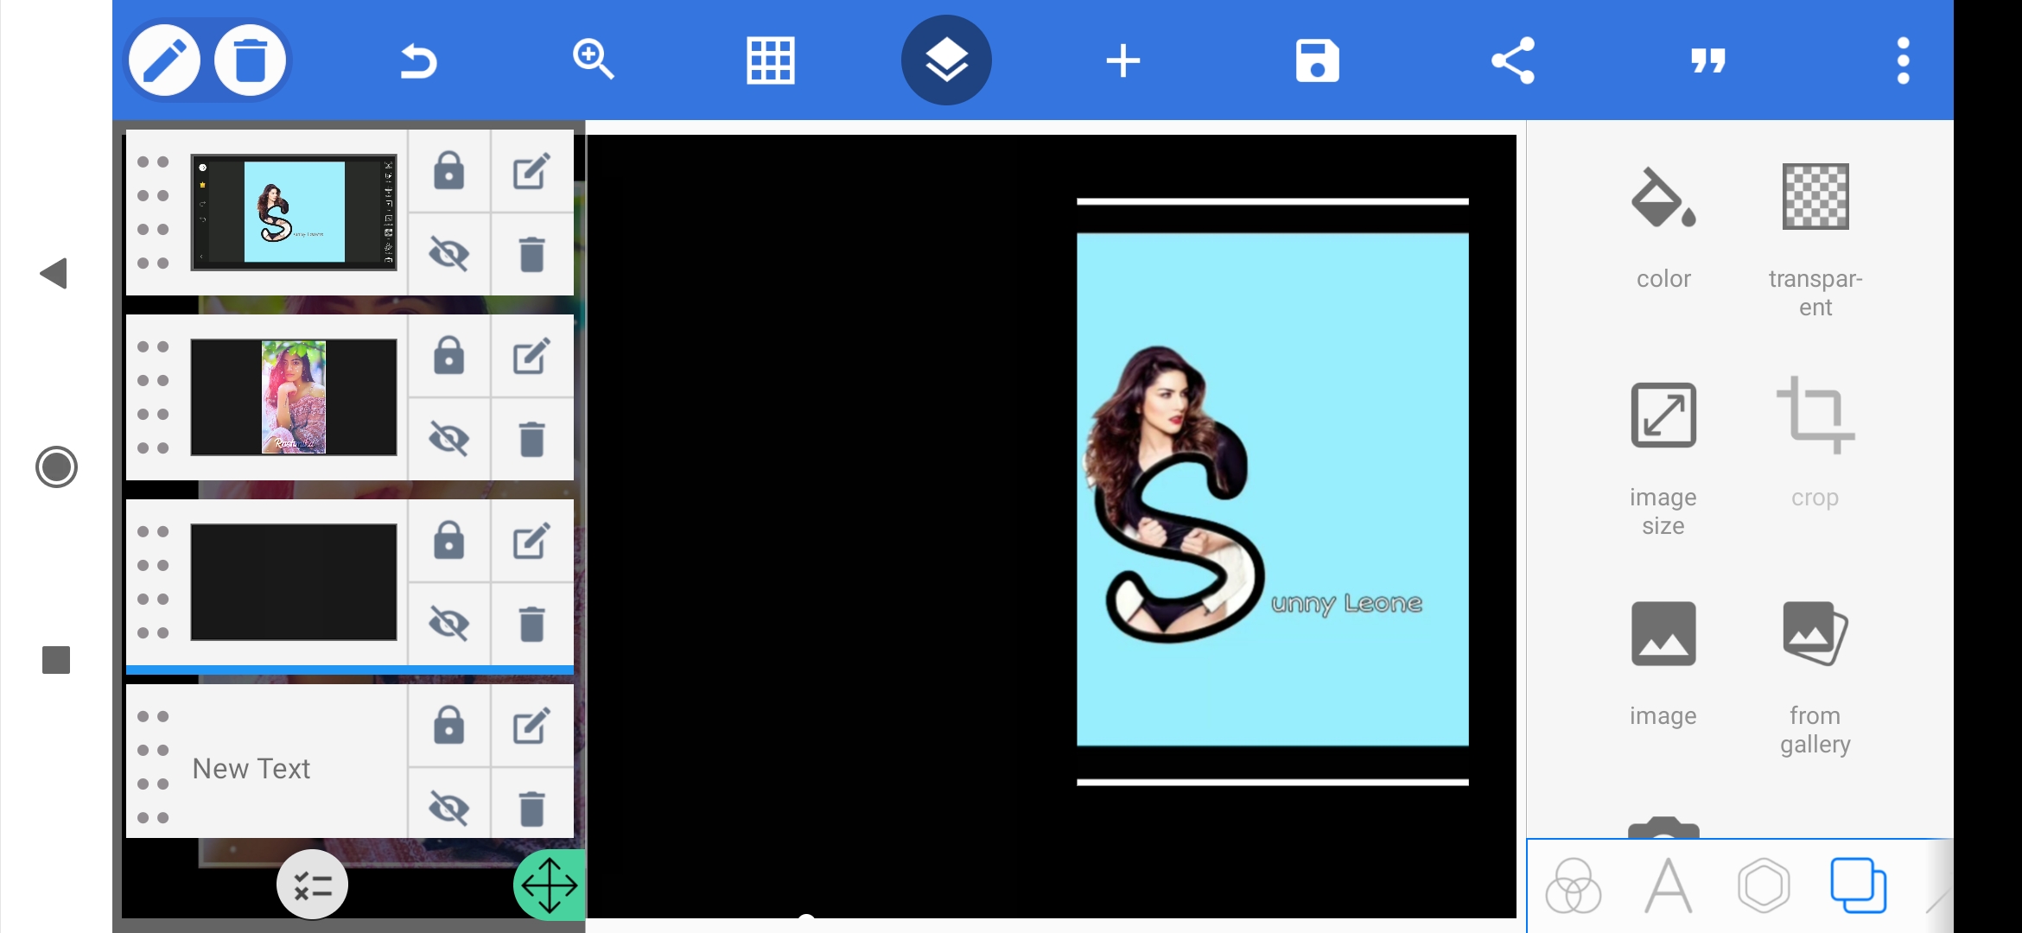The width and height of the screenshot is (2022, 933).
Task: Toggle the grid overlay icon
Action: point(770,60)
